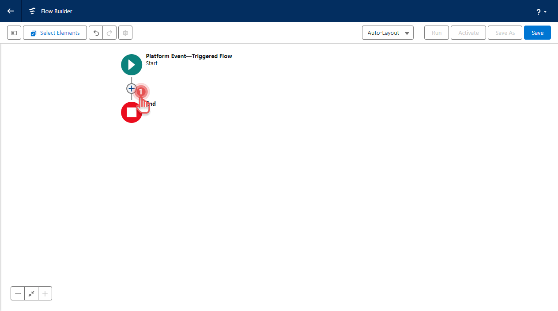The image size is (558, 311).
Task: Click the End element icon
Action: coord(131,112)
